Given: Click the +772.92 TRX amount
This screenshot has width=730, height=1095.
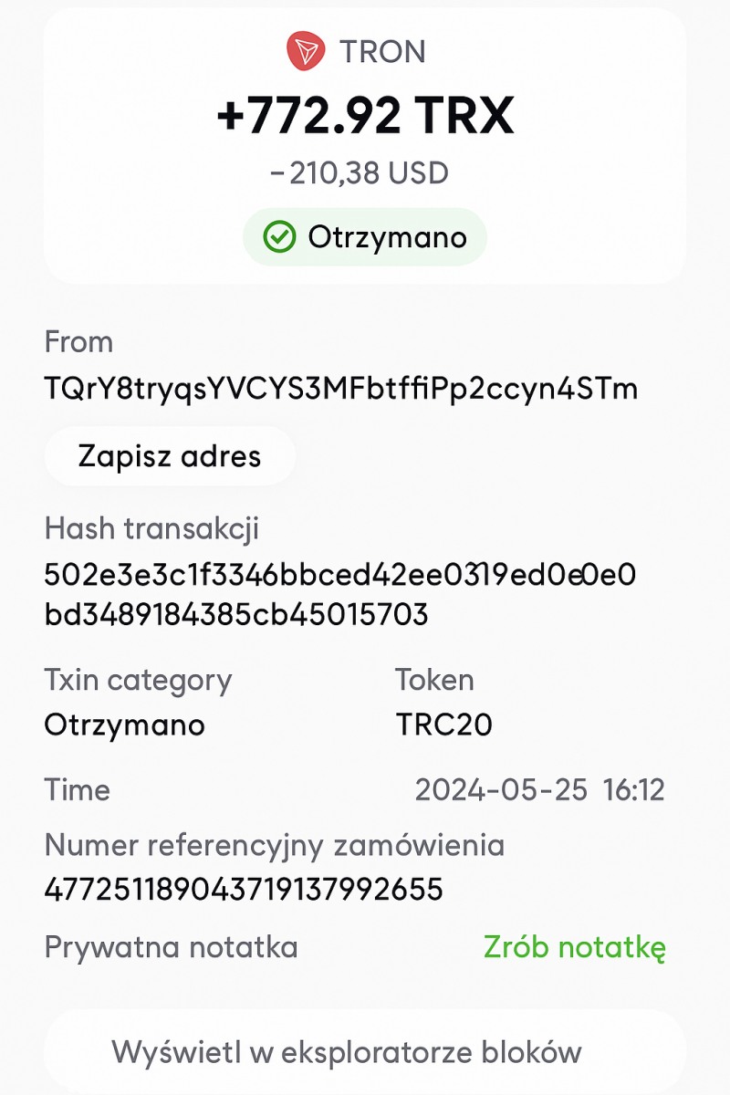Looking at the screenshot, I should (365, 116).
